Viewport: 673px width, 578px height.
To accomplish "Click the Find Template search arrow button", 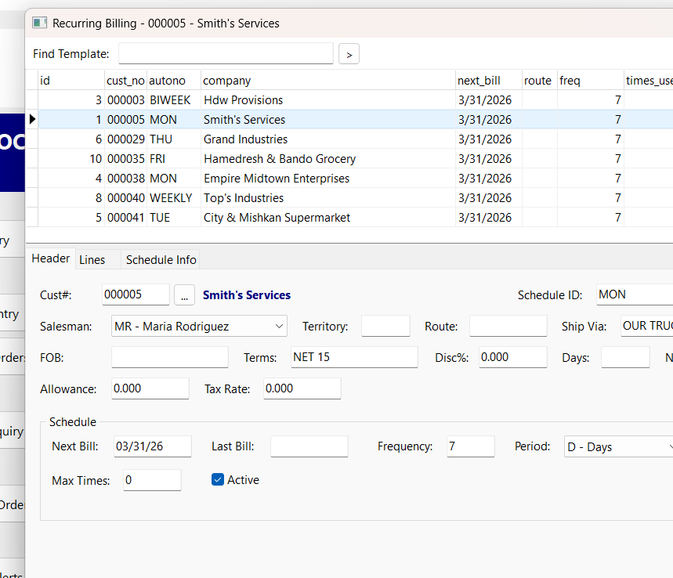I will [x=349, y=54].
